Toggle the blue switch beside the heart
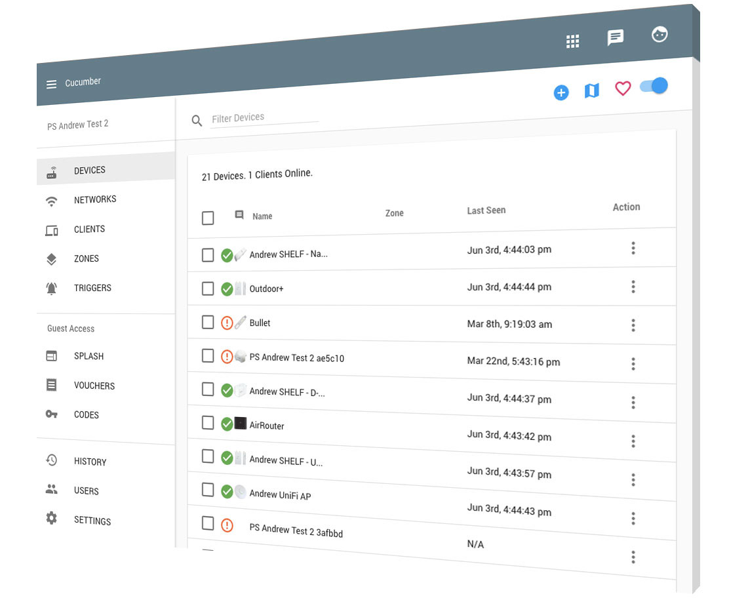This screenshot has height=598, width=729. (654, 86)
